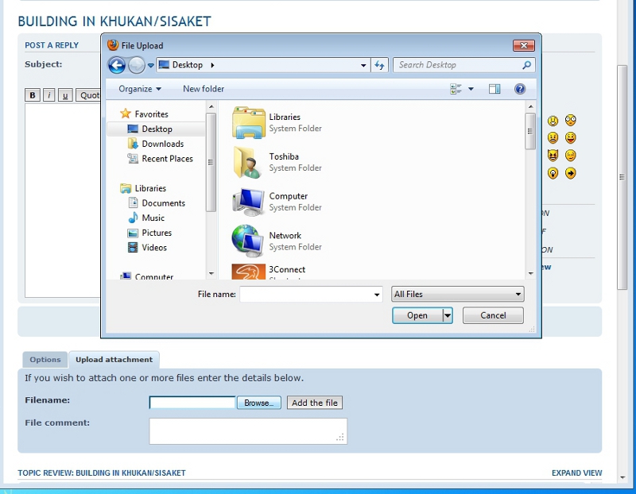Toggle the preview pane icon
This screenshot has height=494, width=636.
click(494, 89)
